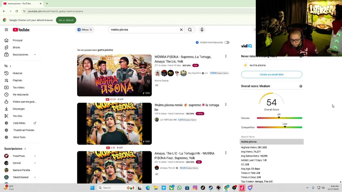This screenshot has width=342, height=192.
Task: Open Instagram from the taskbar
Action: pos(195,188)
